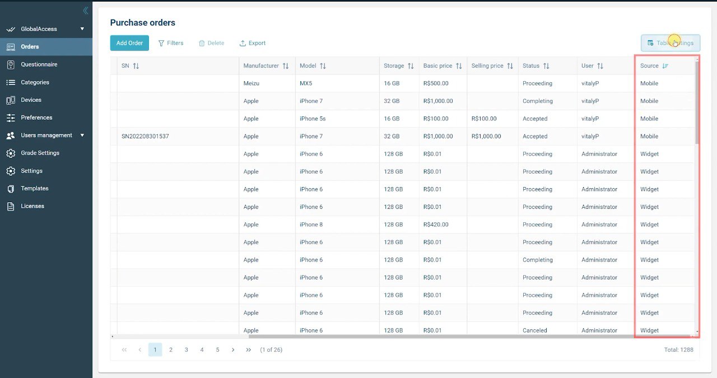
Task: Click the vertical table scrollbar
Action: click(x=697, y=102)
